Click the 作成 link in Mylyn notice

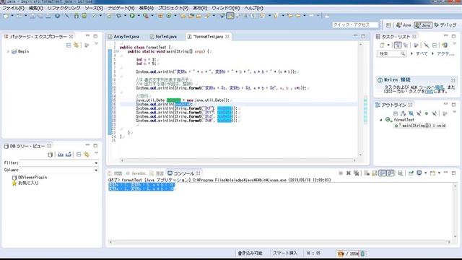tap(429, 92)
